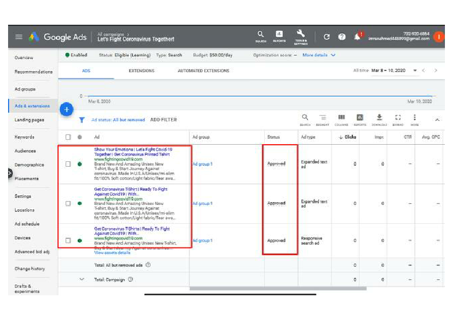Open Keywords in the sidebar
Viewport: 453px width, 320px height.
coord(25,137)
